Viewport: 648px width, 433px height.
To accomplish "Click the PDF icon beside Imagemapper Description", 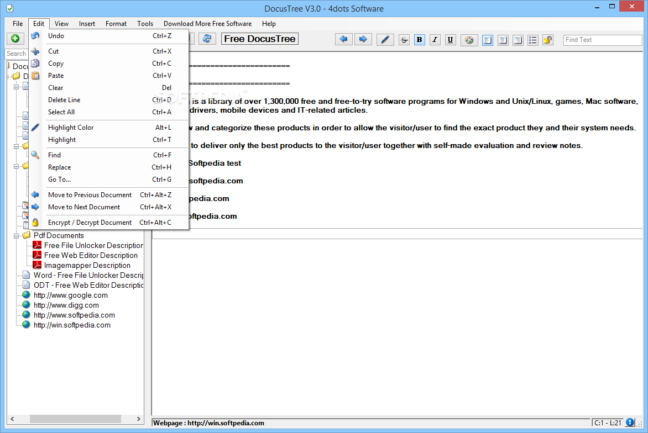I will point(37,265).
